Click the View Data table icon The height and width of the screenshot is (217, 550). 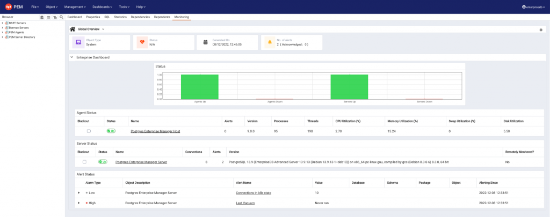point(48,17)
